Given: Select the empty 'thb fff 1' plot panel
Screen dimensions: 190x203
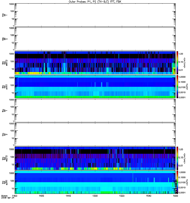Looking at the screenshot, I should coord(95,15).
